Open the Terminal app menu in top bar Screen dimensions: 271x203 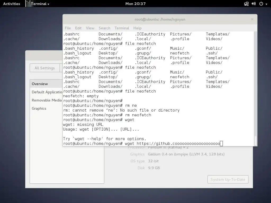coord(40,4)
